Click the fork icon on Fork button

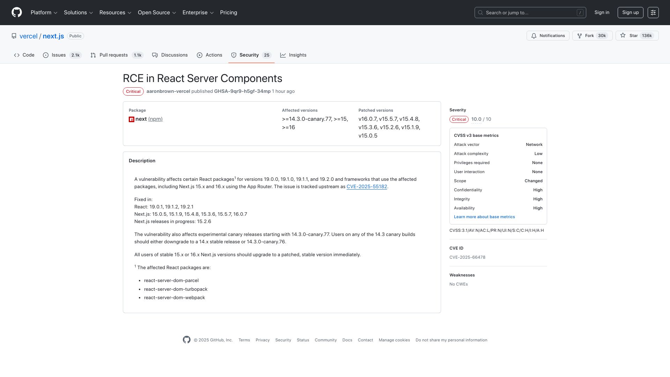580,36
